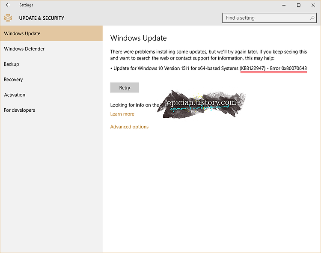321x253 pixels.
Task: Minimize the Settings window
Action: point(284,5)
